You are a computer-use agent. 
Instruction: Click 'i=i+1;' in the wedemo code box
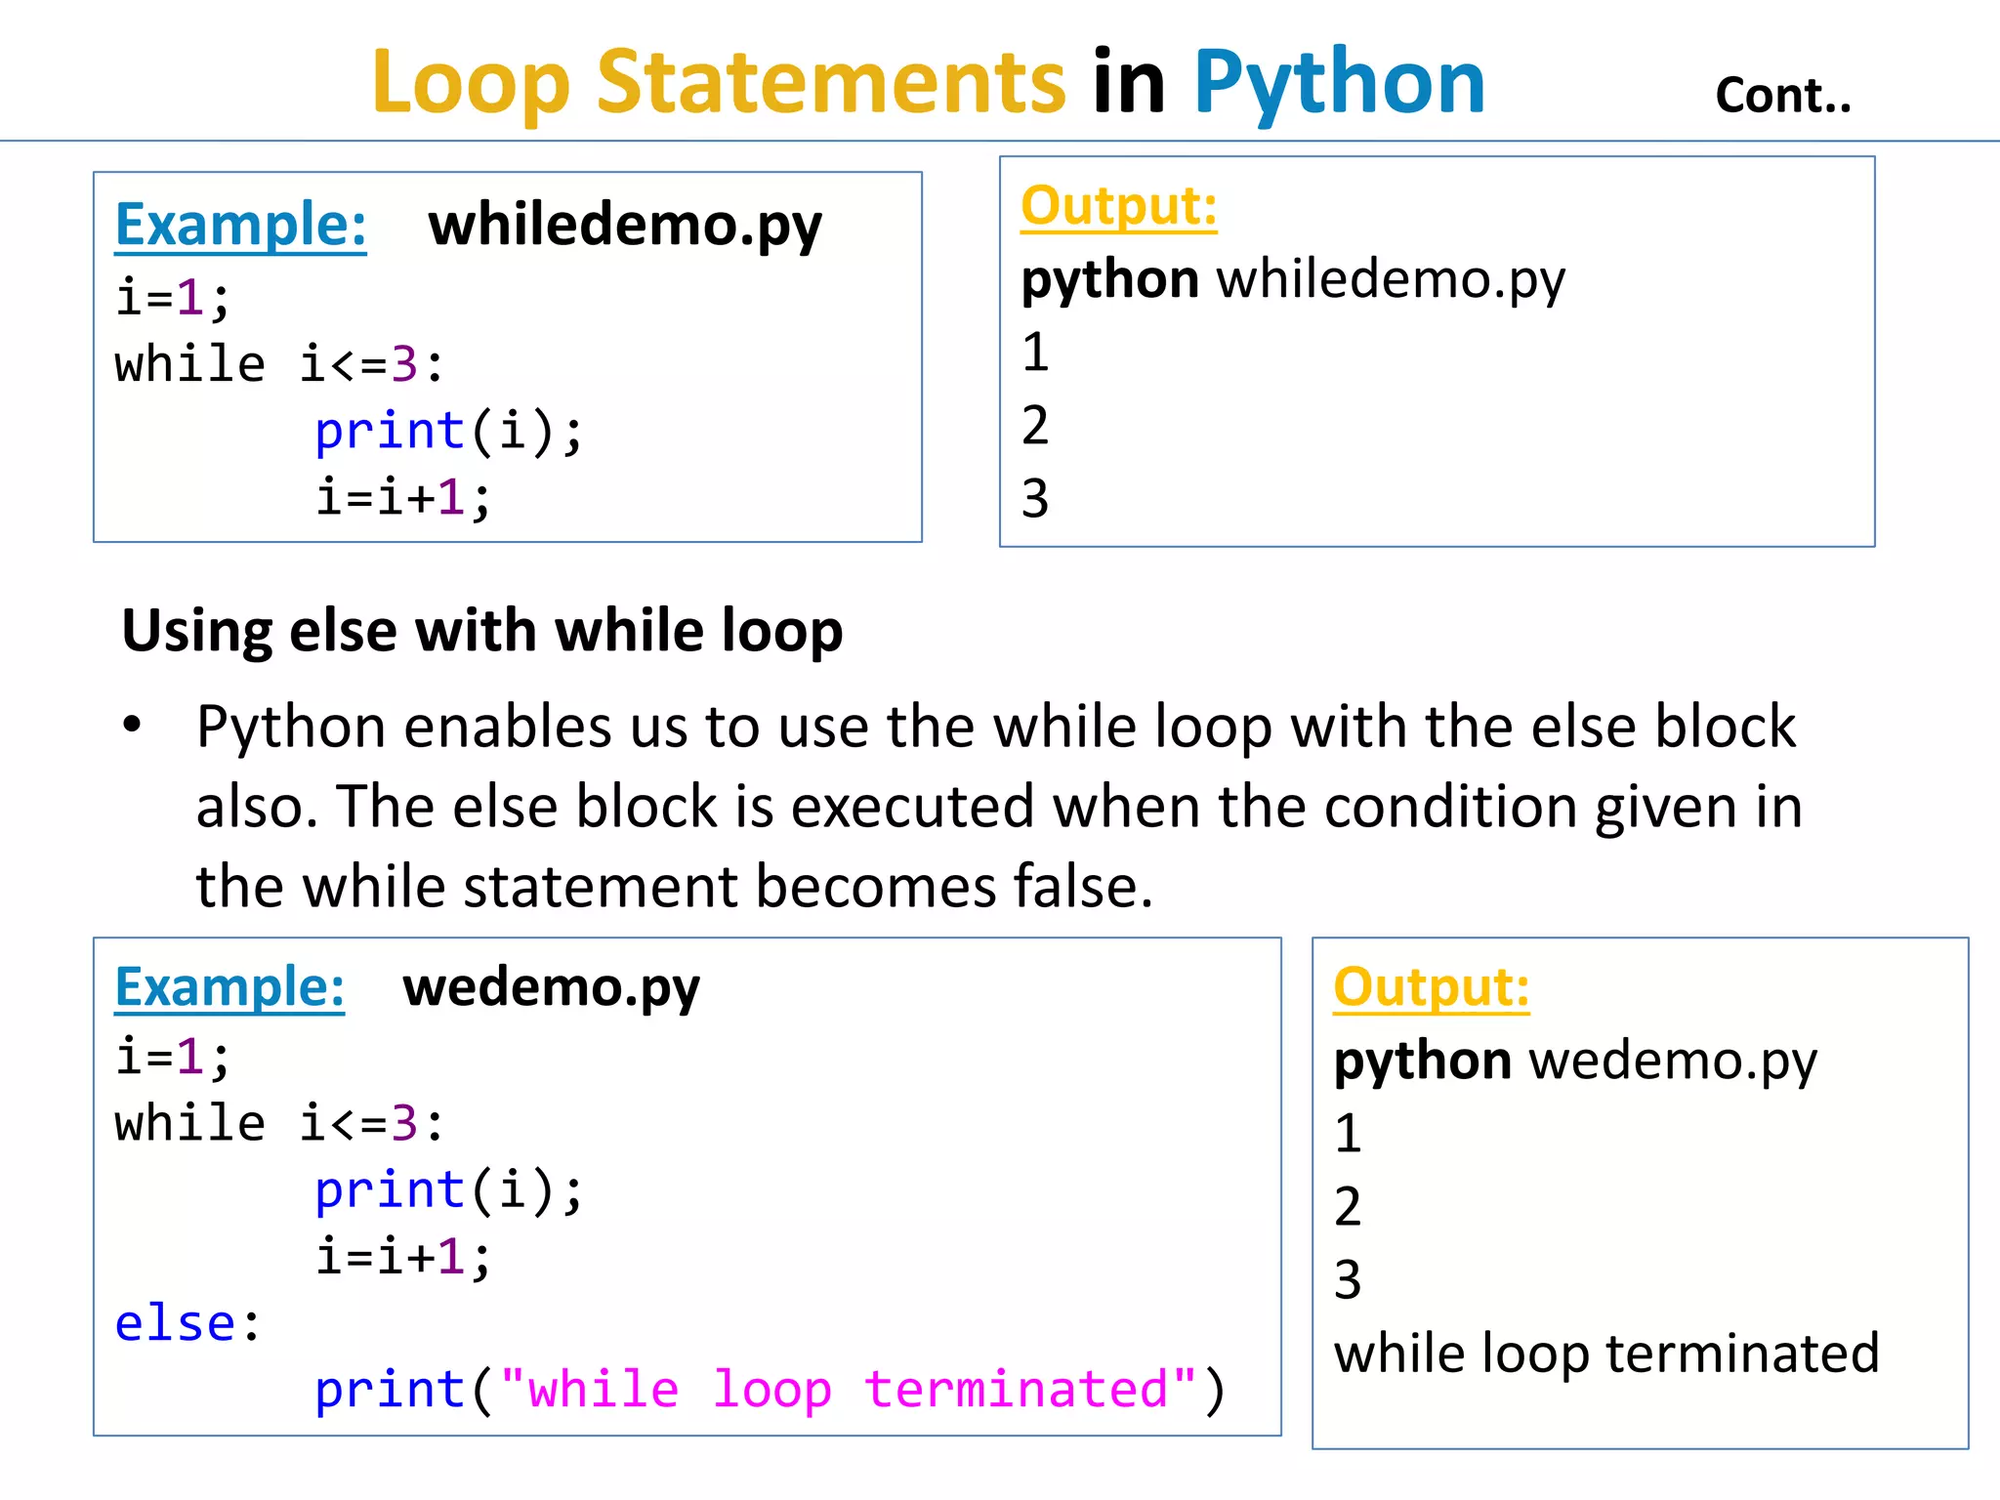point(402,1256)
